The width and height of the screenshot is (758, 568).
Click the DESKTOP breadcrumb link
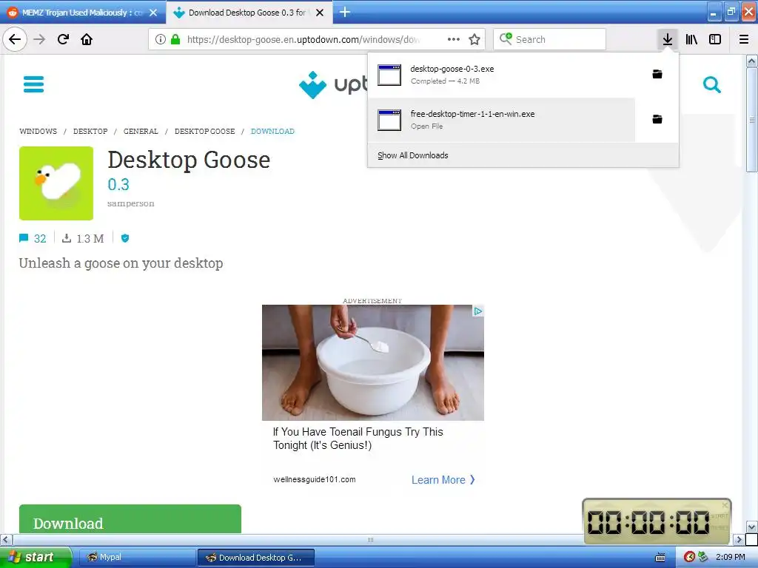click(90, 132)
